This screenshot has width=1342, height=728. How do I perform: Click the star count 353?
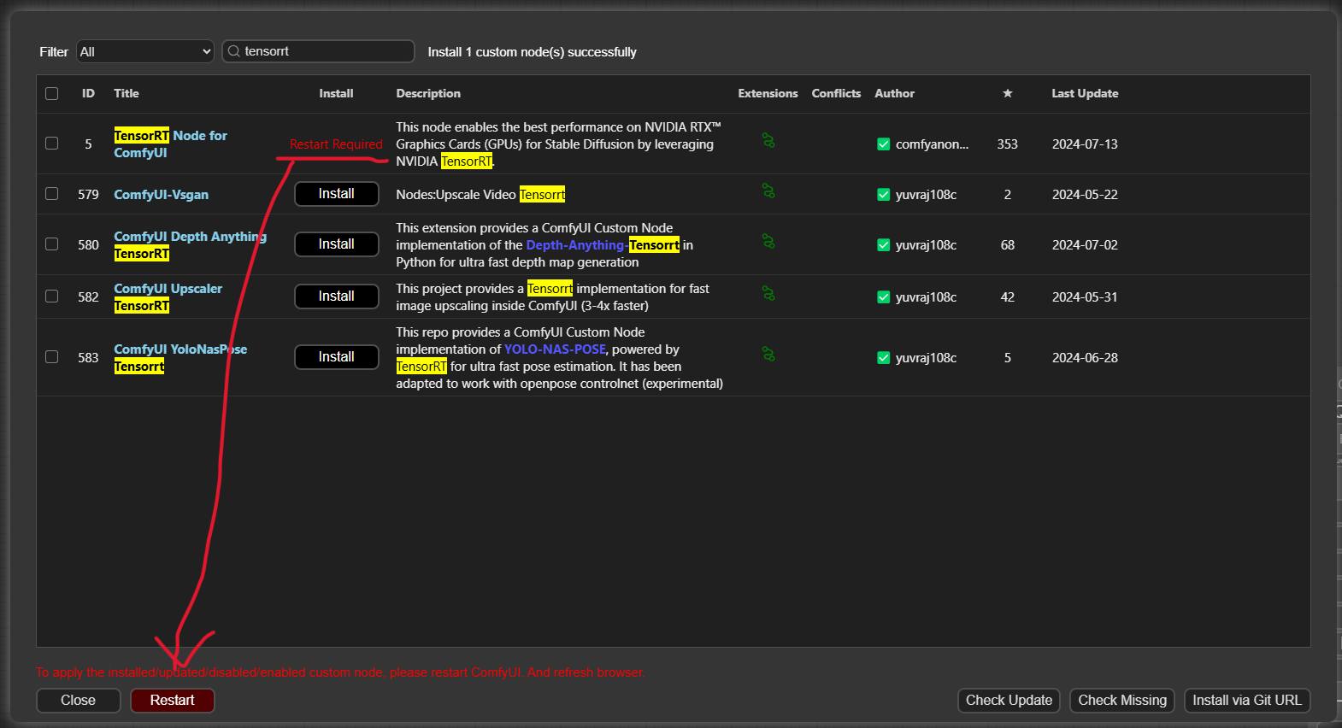(x=1007, y=144)
